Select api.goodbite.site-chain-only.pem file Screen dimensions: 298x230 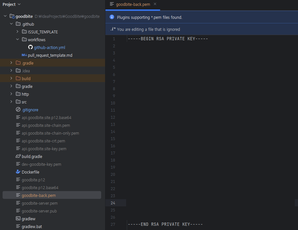coord(50,133)
